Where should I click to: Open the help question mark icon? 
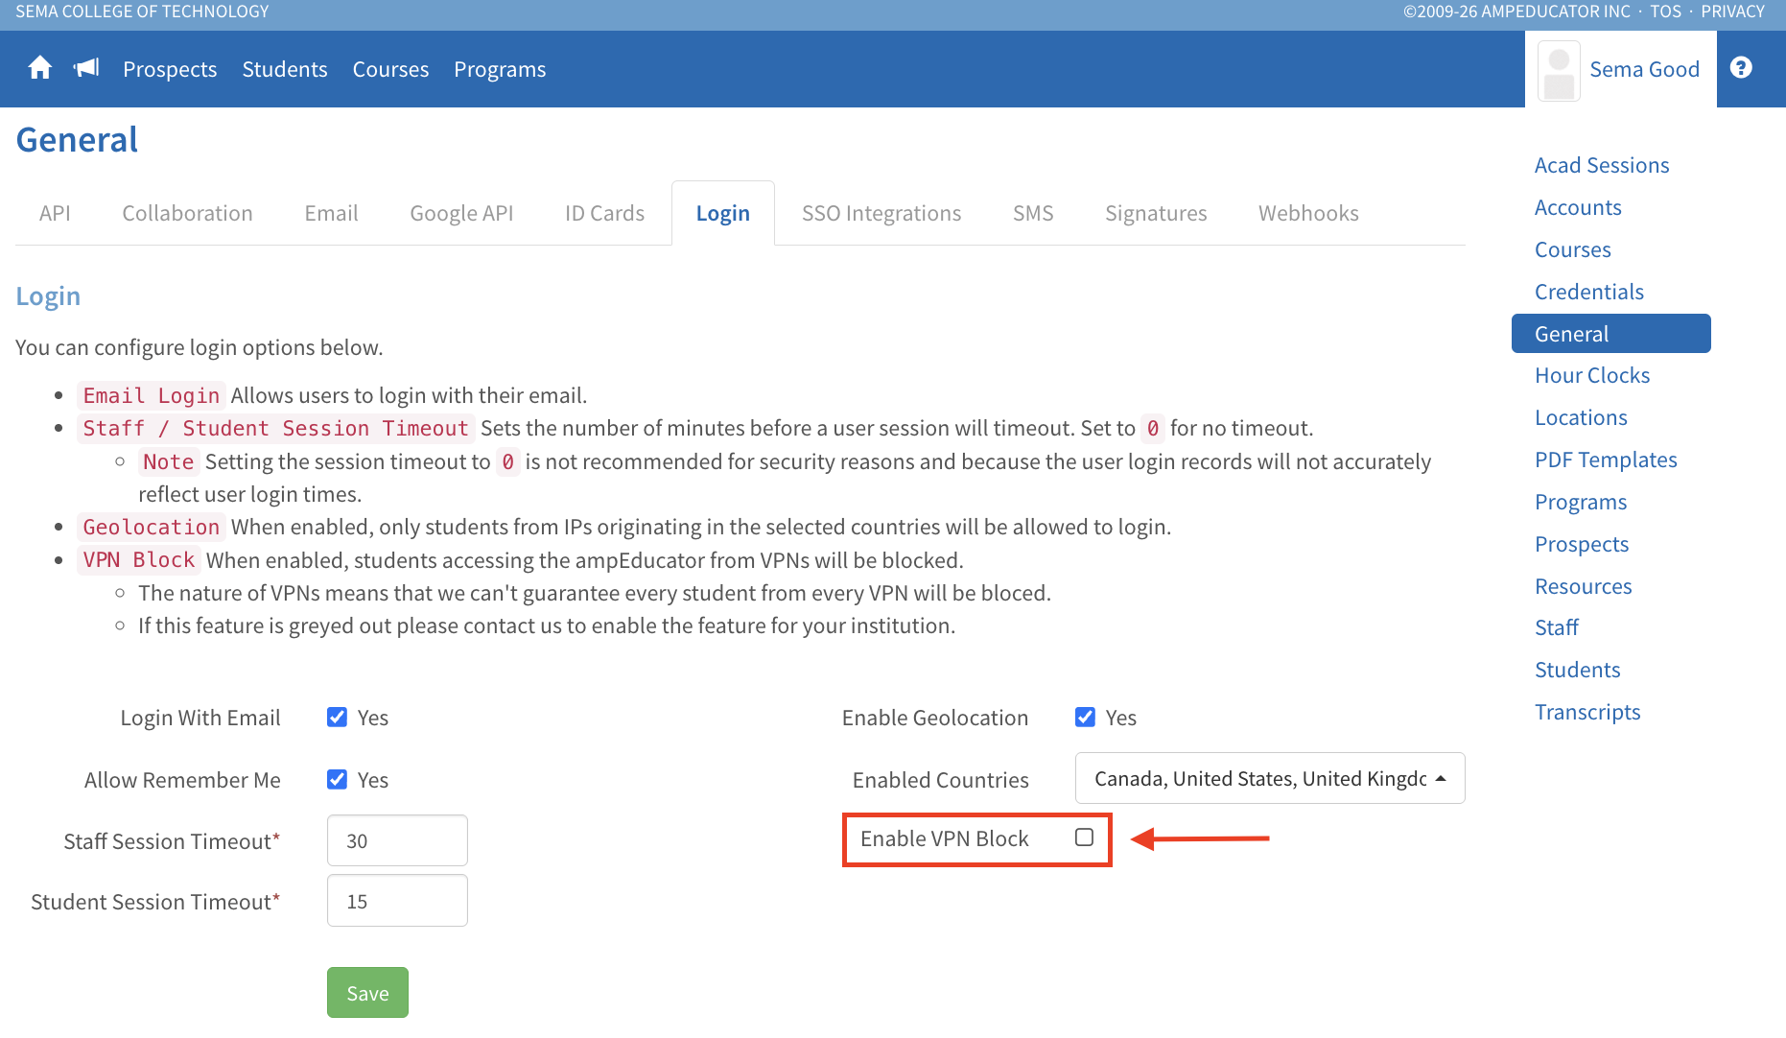pyautogui.click(x=1741, y=67)
